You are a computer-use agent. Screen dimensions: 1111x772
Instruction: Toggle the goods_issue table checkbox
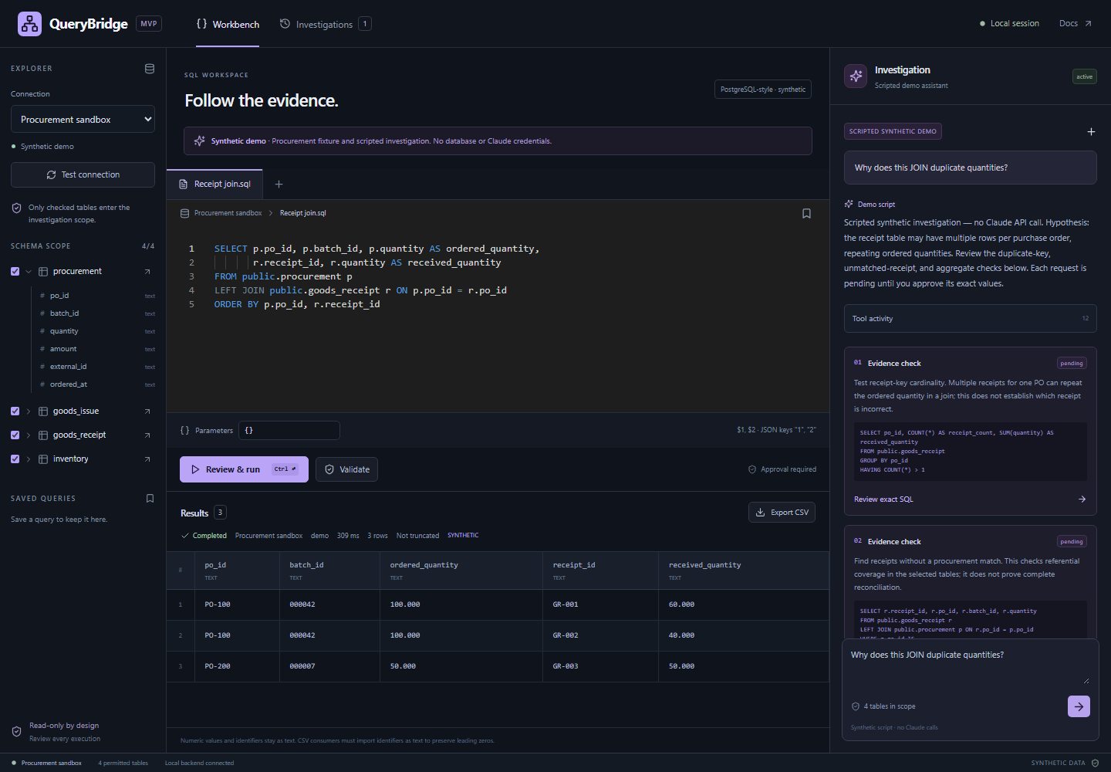[15, 411]
